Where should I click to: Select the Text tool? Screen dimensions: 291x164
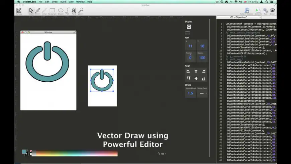[74, 11]
